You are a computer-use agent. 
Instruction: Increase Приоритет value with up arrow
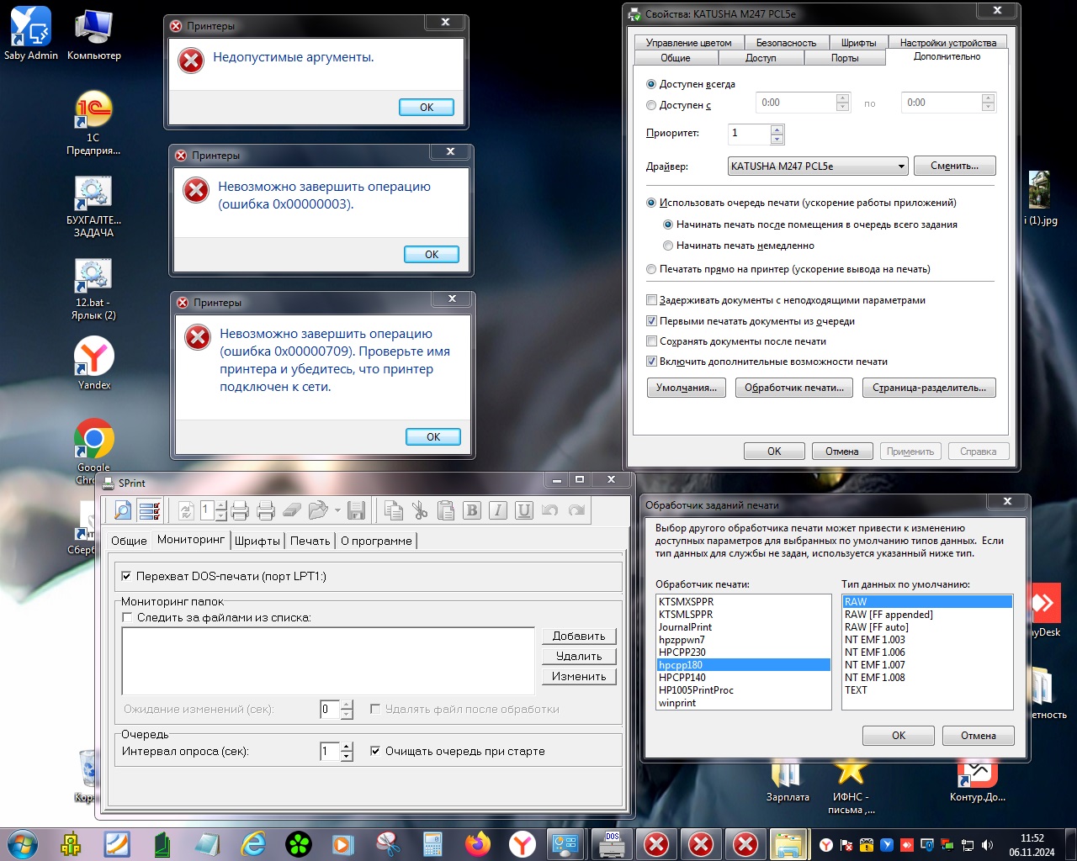pyautogui.click(x=777, y=129)
